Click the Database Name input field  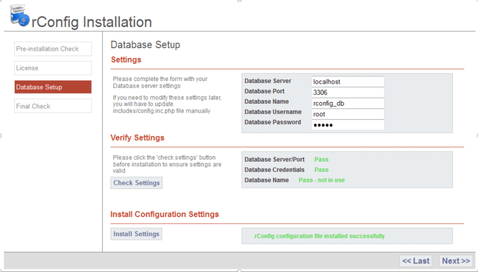tap(348, 103)
